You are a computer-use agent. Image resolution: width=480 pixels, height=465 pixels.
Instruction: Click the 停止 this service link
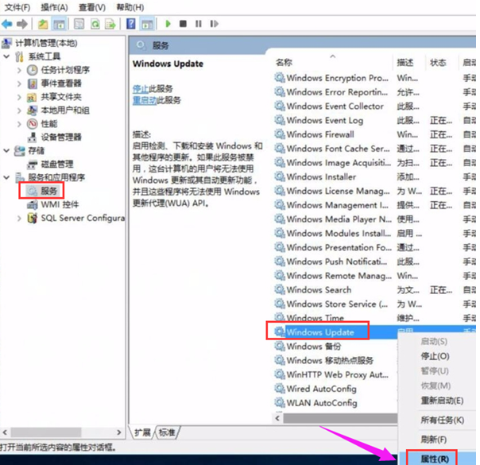click(x=140, y=88)
